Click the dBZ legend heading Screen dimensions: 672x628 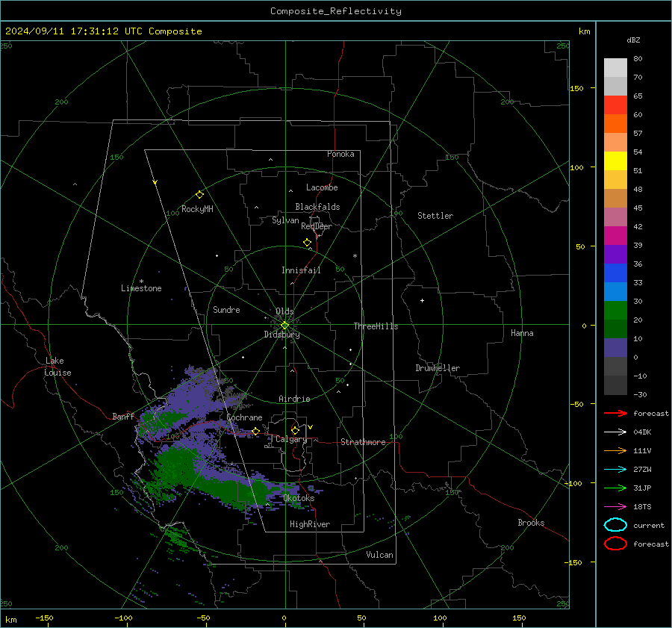pos(633,40)
